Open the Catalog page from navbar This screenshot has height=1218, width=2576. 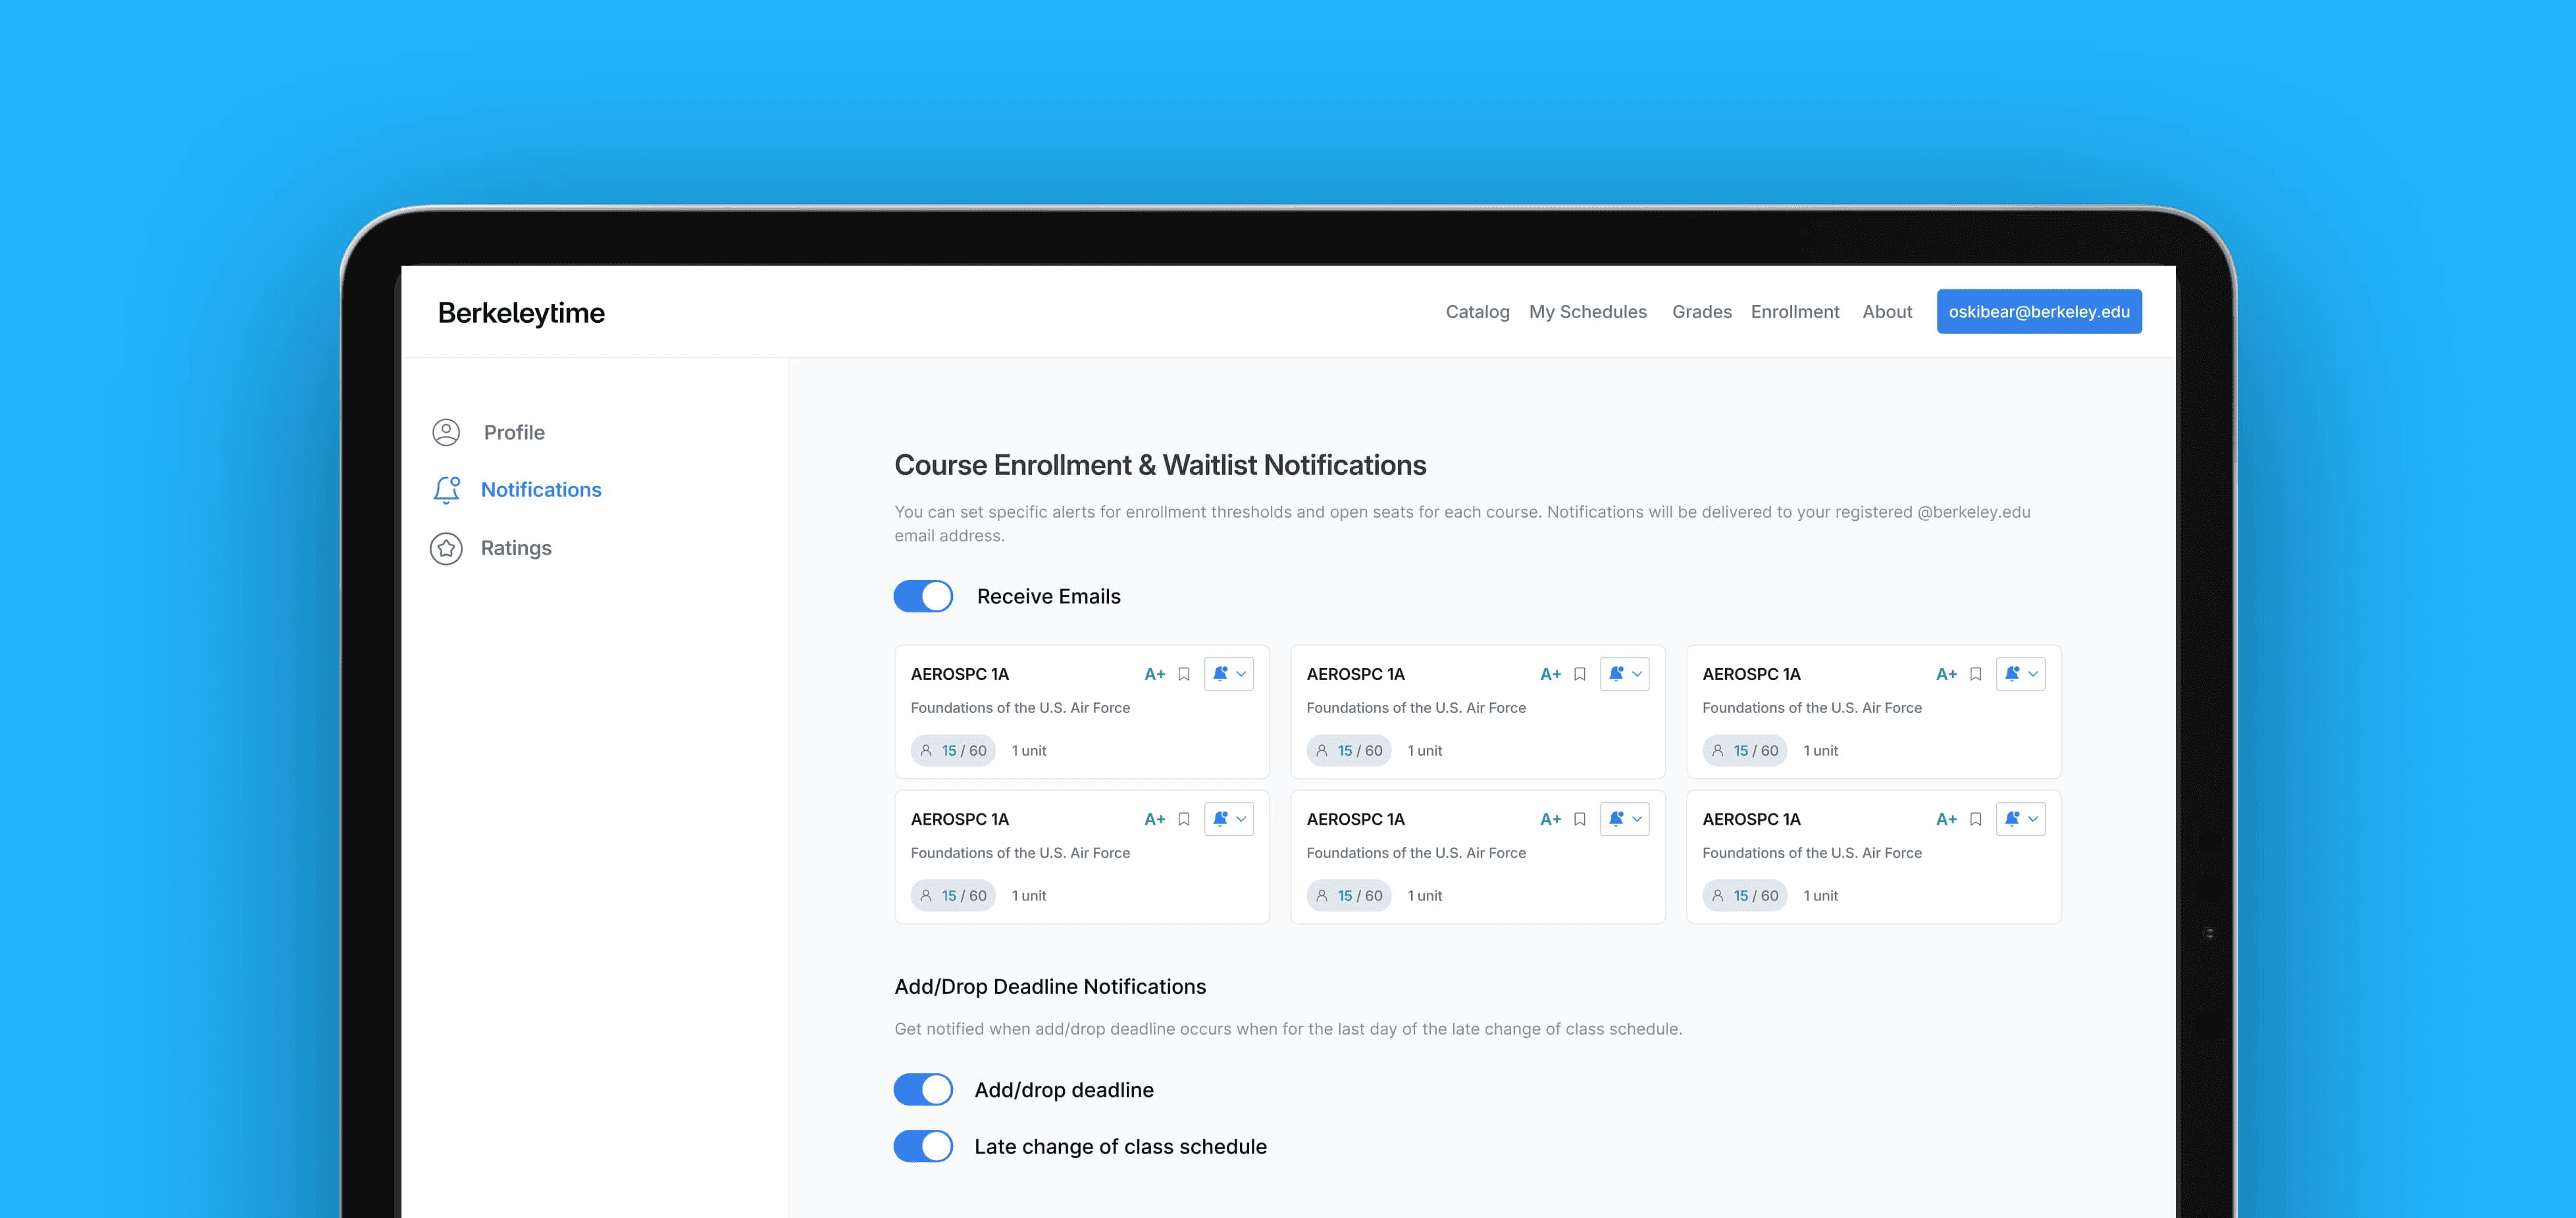click(x=1477, y=312)
